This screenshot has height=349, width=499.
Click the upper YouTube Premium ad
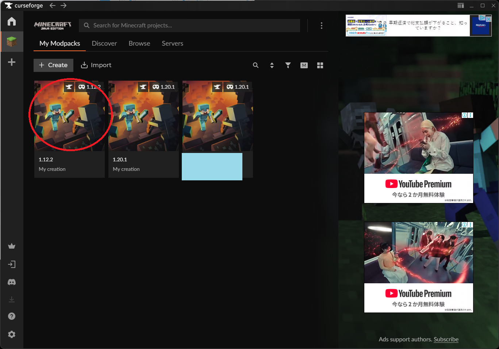pyautogui.click(x=419, y=158)
